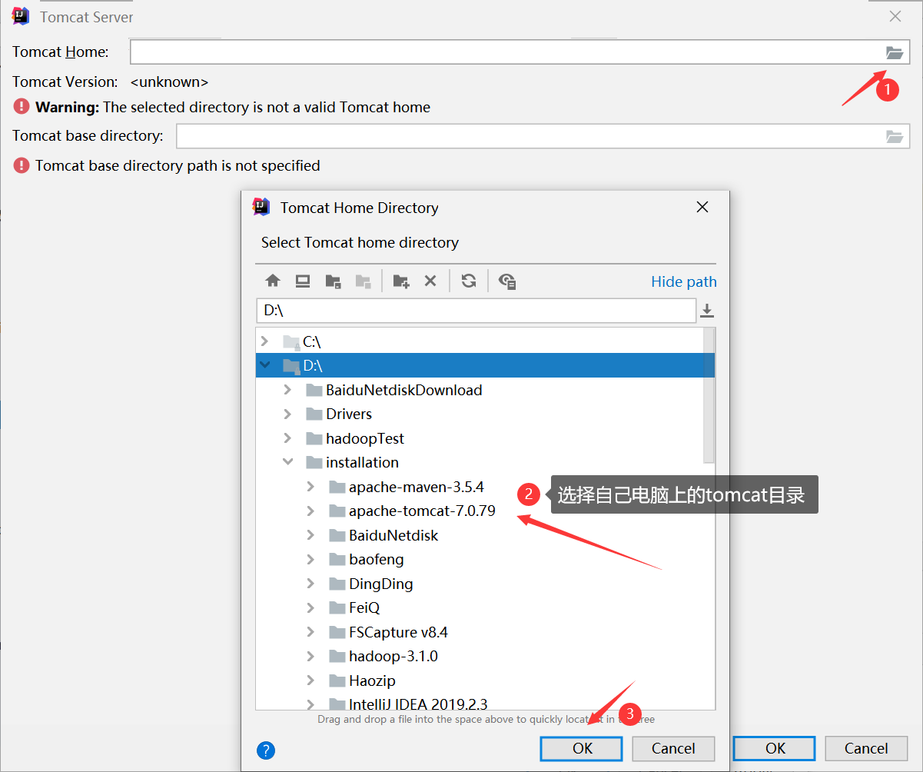The image size is (923, 772).
Task: Select apache-tomcat-7.0.79 folder
Action: click(x=422, y=511)
